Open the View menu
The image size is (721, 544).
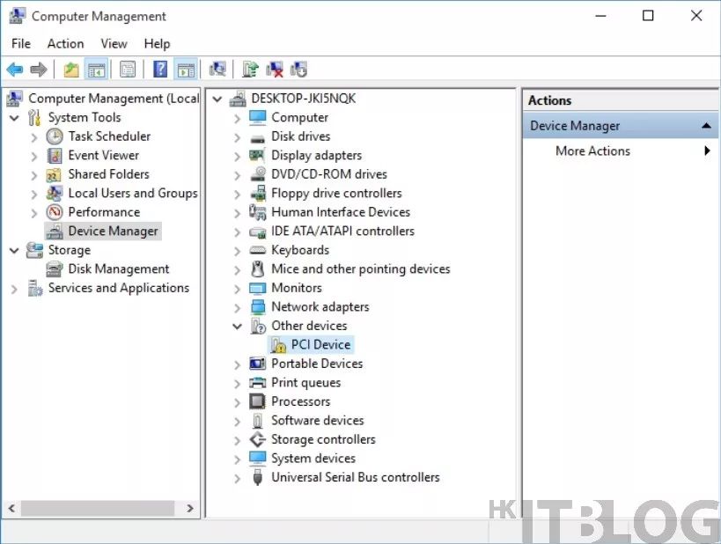(114, 44)
